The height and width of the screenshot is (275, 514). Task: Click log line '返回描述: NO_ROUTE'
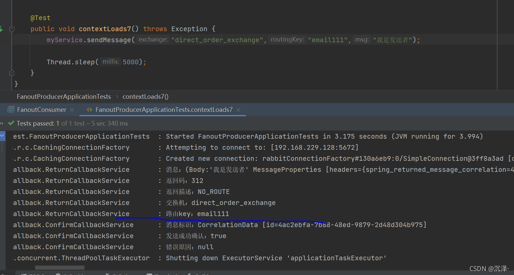coord(198,192)
